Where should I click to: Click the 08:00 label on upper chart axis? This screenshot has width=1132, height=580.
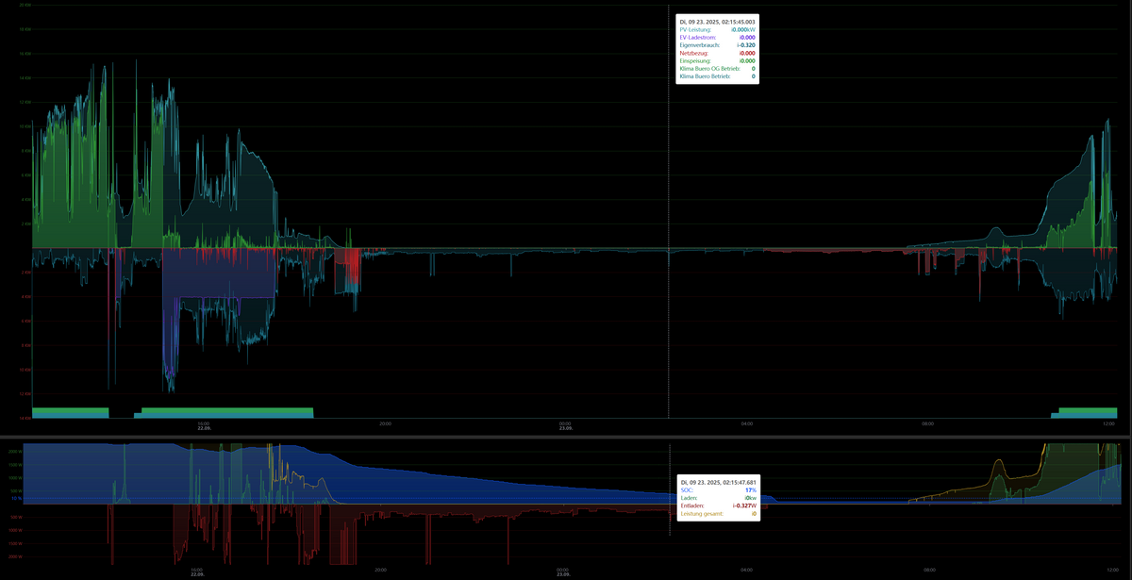[x=927, y=424]
